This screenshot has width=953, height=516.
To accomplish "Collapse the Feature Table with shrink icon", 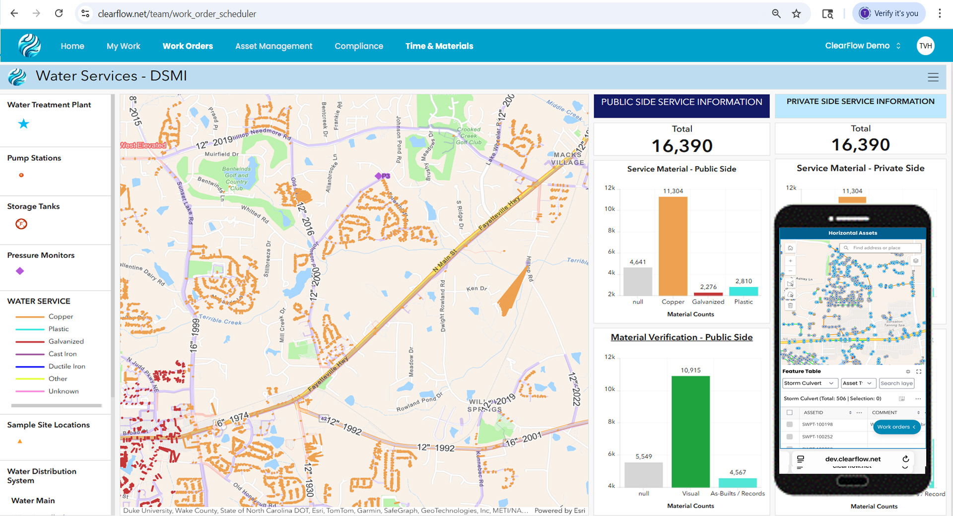I will (908, 371).
